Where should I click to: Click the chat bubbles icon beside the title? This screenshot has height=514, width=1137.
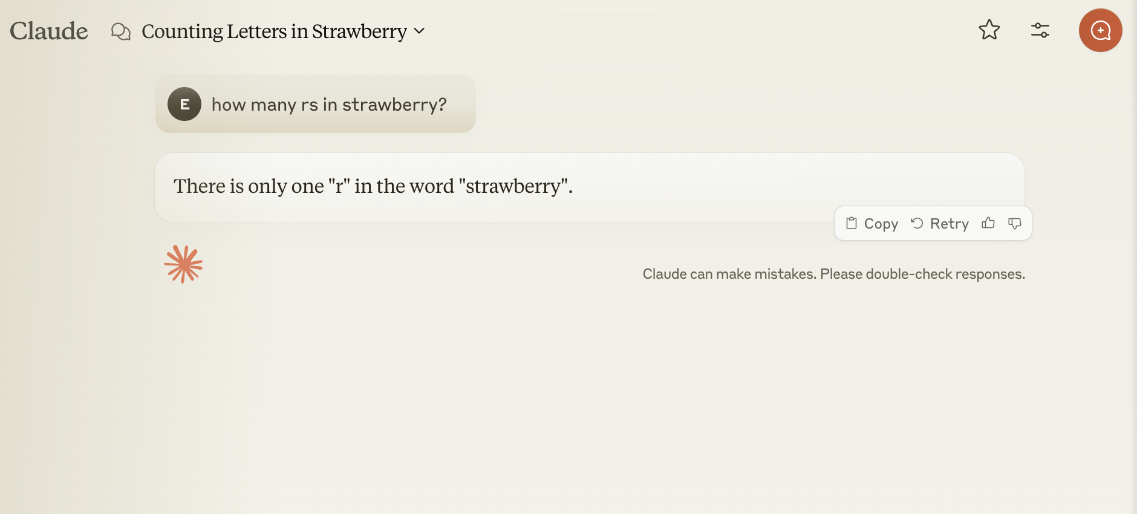121,31
